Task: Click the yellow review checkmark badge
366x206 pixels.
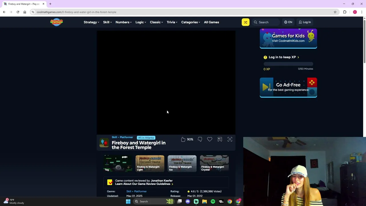Action: [110, 182]
